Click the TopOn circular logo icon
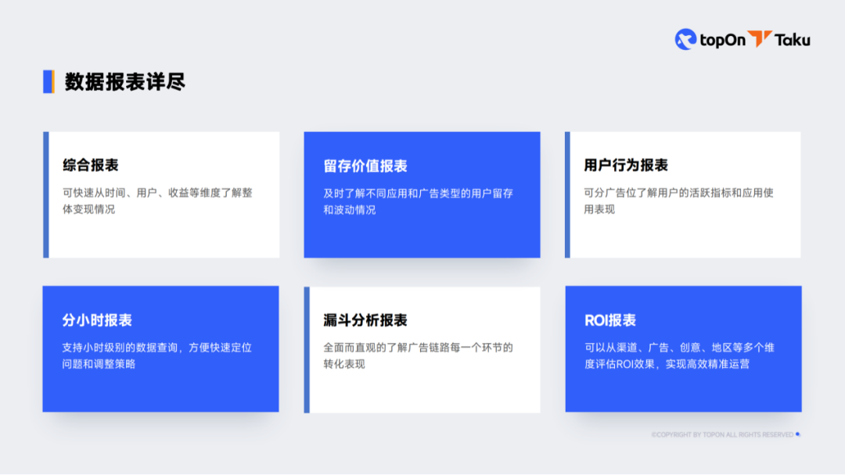This screenshot has height=475, width=845. pos(685,39)
